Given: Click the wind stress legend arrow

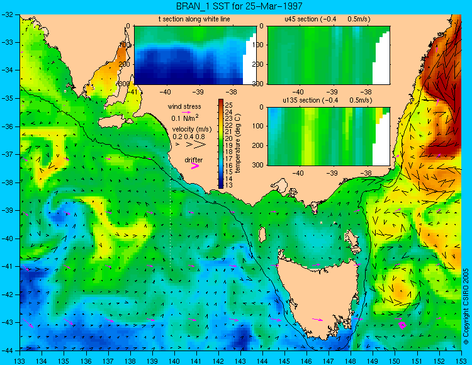Looking at the screenshot, I should 186,112.
